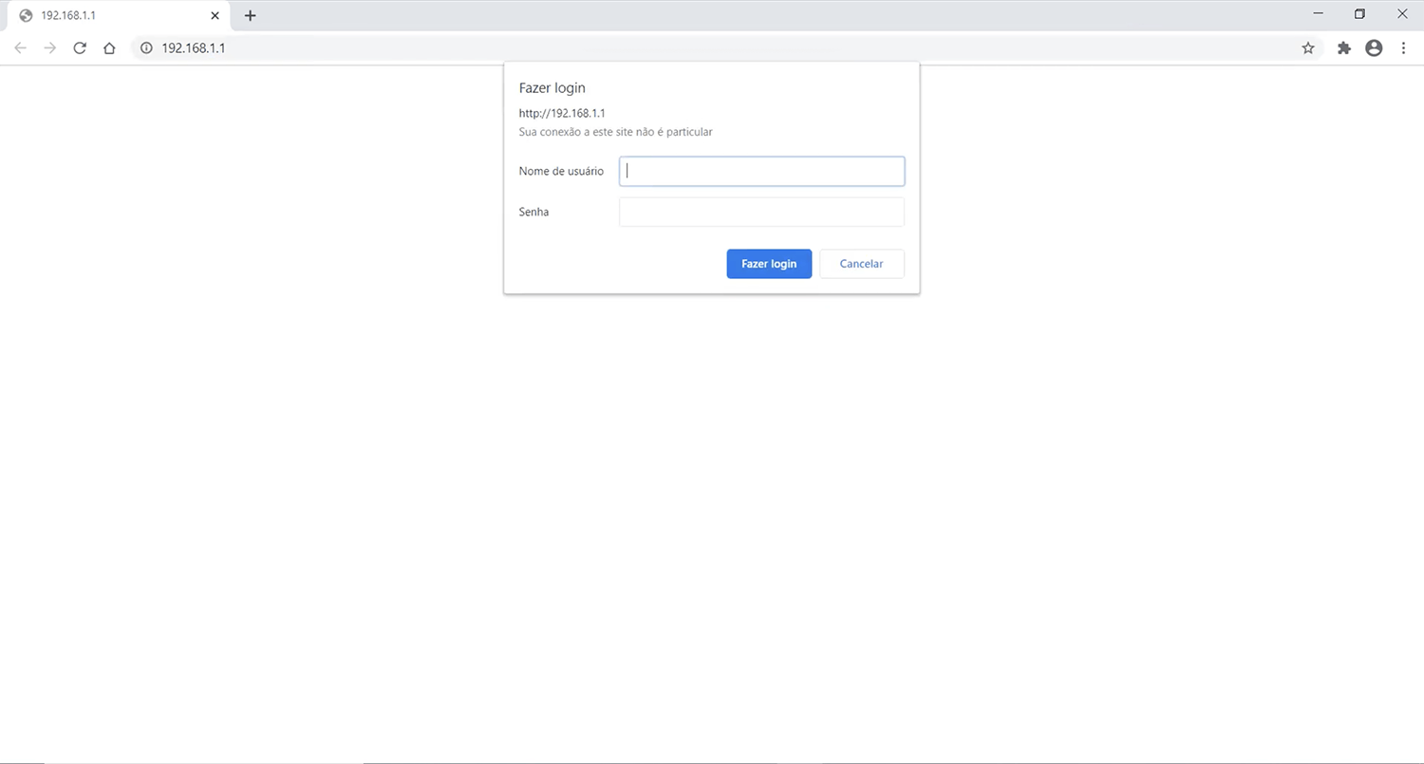
Task: Click into the Senha password field
Action: [761, 213]
